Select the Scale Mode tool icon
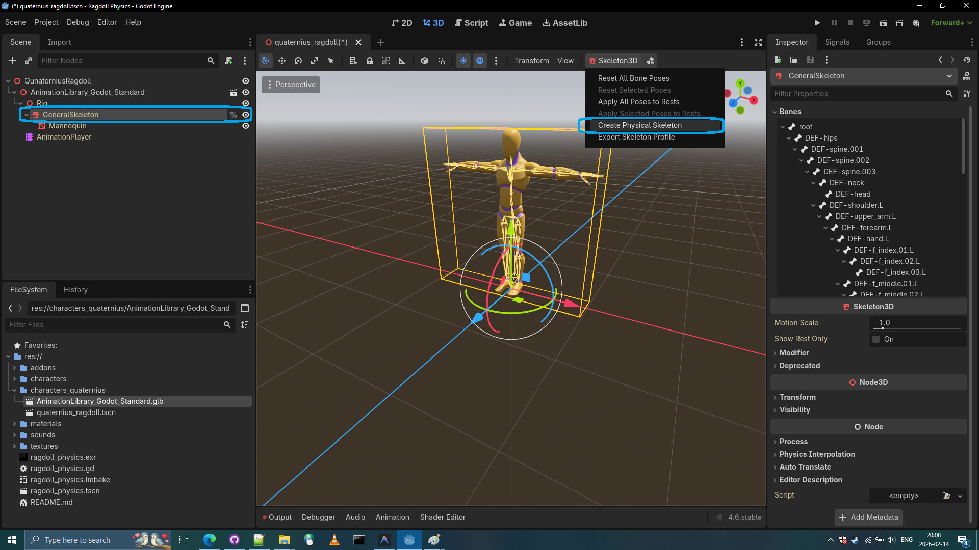This screenshot has width=979, height=550. click(x=315, y=61)
